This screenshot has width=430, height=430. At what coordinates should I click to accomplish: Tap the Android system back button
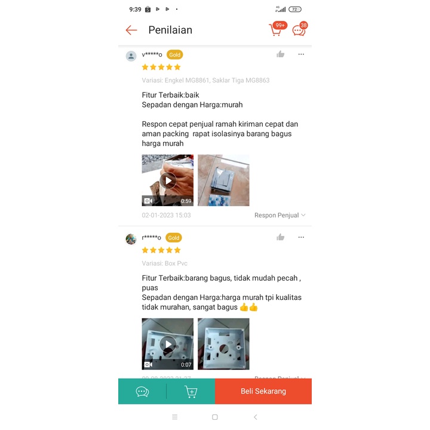[256, 417]
